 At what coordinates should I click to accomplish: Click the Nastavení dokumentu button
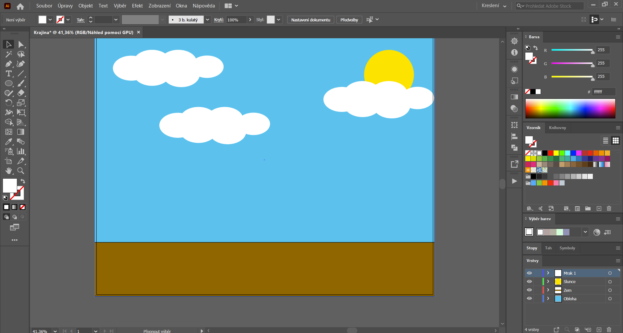[311, 20]
